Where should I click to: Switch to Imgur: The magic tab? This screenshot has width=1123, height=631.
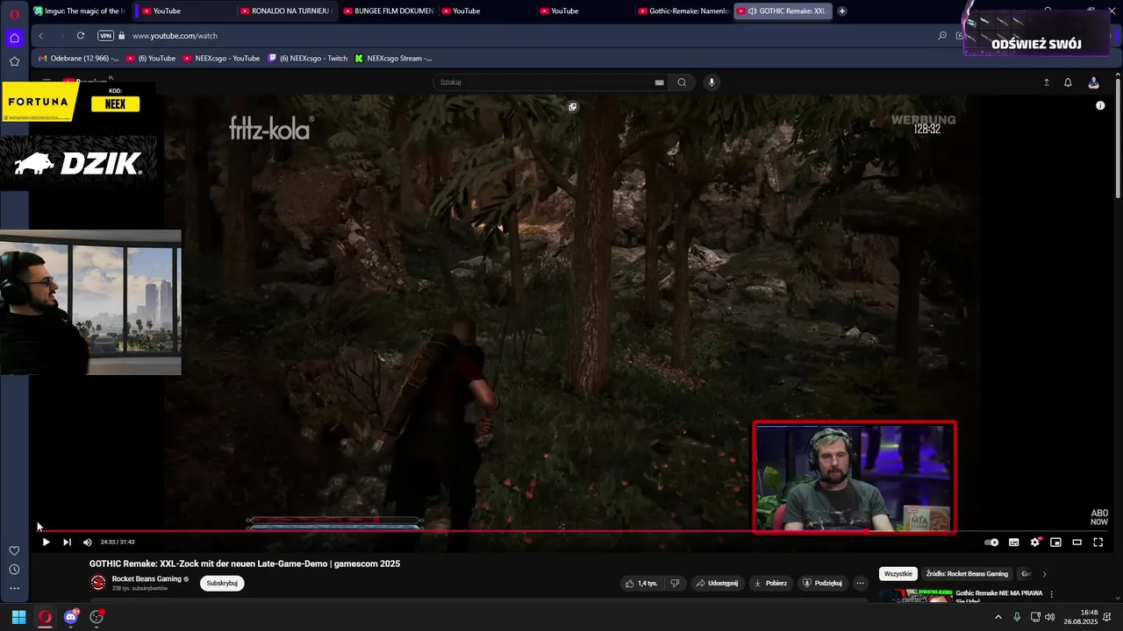tap(80, 11)
